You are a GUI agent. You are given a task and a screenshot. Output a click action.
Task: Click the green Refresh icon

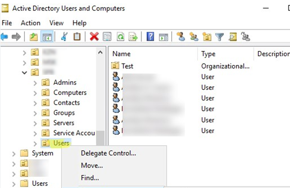point(120,37)
